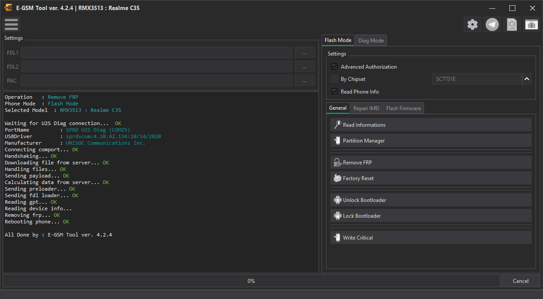Click Write Critical button

[x=431, y=237]
